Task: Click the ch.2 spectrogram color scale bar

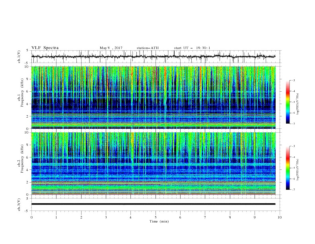Action: (x=288, y=168)
